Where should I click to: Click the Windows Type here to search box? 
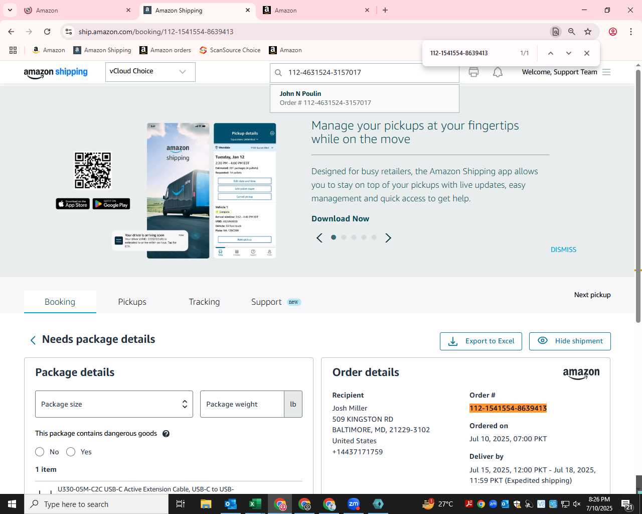click(x=96, y=504)
